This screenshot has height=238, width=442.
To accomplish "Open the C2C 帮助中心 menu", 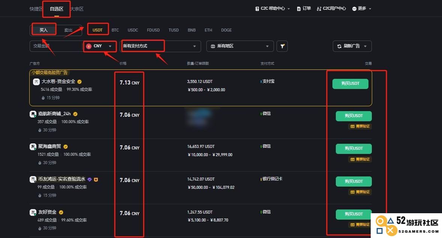I will tap(272, 9).
